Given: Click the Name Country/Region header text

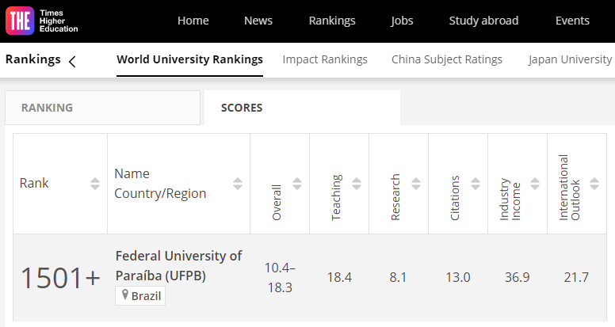Looking at the screenshot, I should pos(160,183).
